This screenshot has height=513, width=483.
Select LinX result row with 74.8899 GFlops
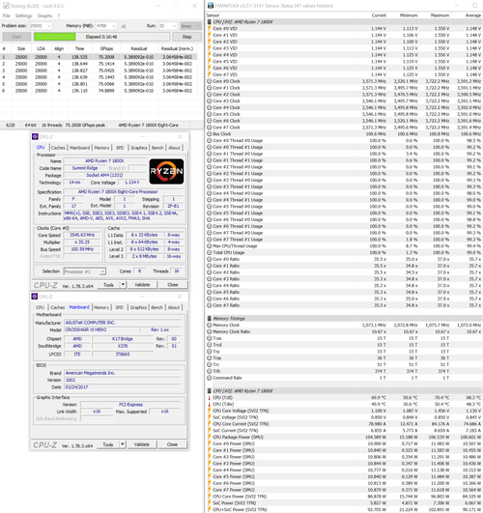99,91
